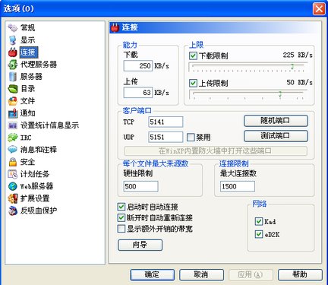Click the 代理服务器 green icon
The image size is (328, 285).
(13, 65)
